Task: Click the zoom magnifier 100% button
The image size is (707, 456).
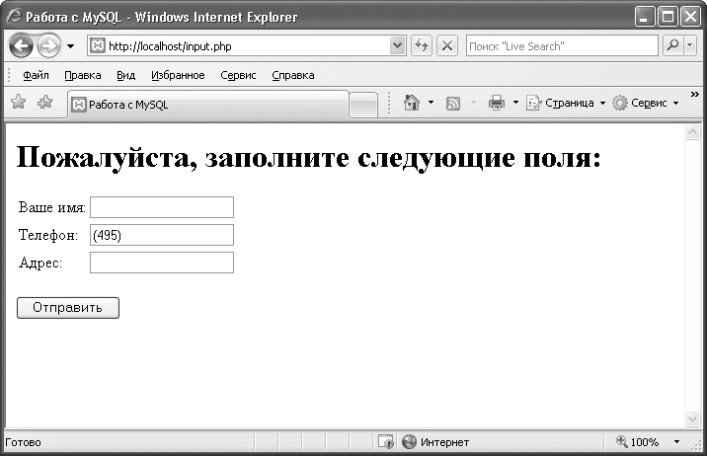Action: click(x=637, y=441)
